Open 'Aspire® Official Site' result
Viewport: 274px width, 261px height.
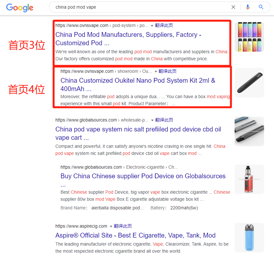pyautogui.click(x=135, y=235)
